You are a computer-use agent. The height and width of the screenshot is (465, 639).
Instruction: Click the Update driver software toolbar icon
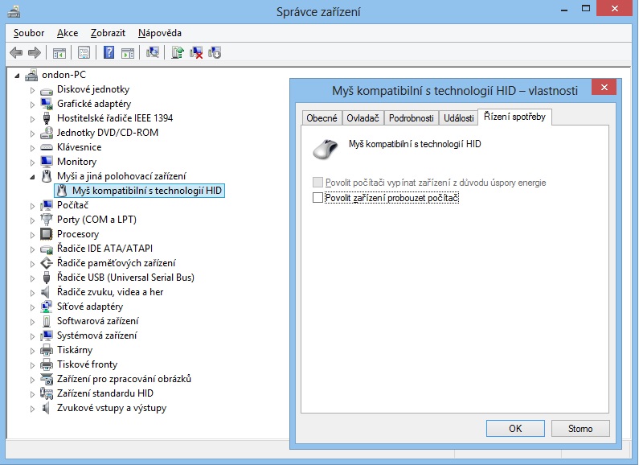coord(178,52)
